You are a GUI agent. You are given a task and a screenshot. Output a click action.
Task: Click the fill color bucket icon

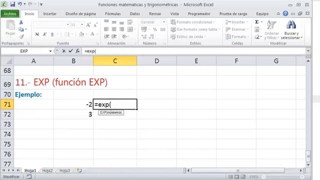click(81, 34)
